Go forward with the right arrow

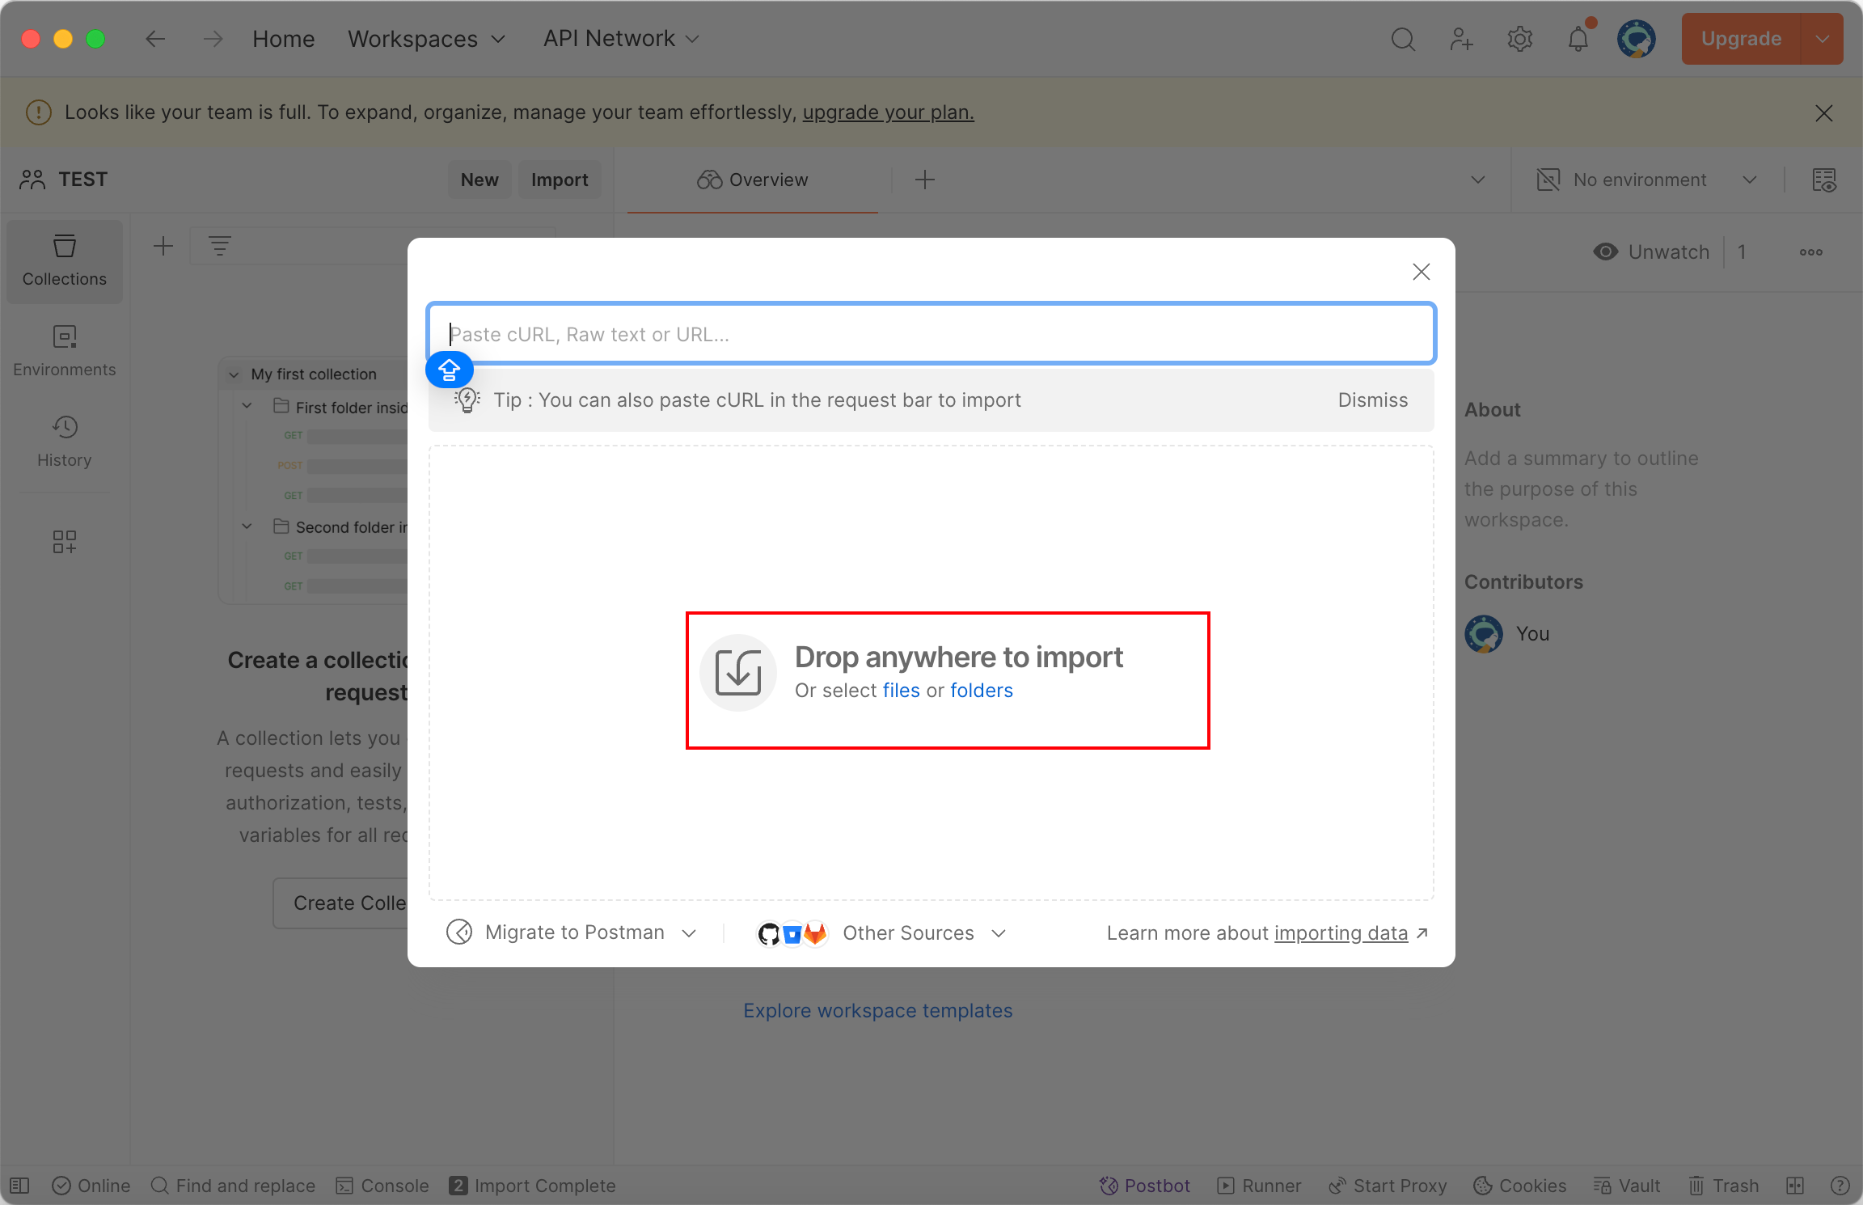point(213,39)
